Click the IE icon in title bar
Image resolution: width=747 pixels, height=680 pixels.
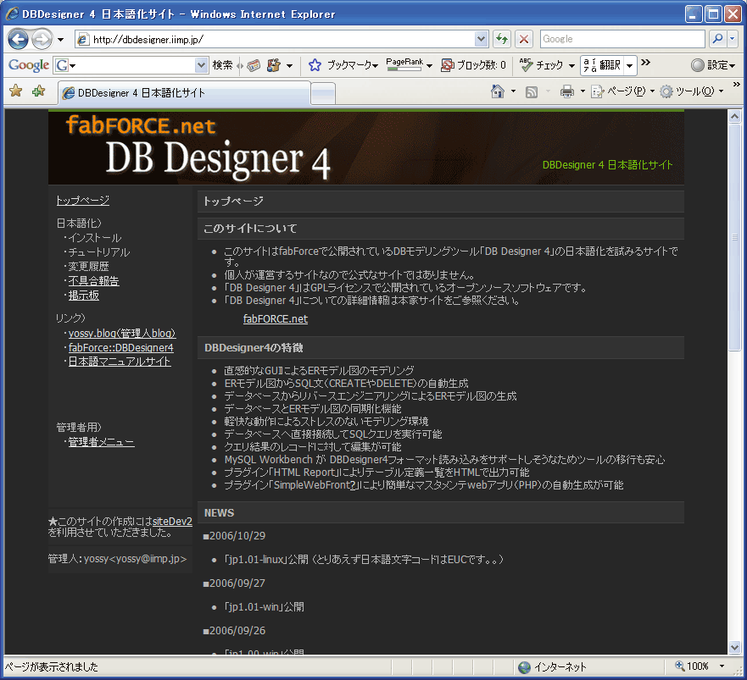pos(12,14)
